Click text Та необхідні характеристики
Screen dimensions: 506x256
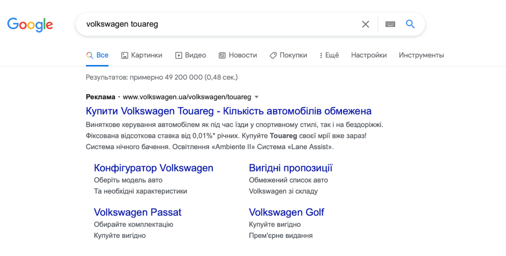click(x=140, y=191)
